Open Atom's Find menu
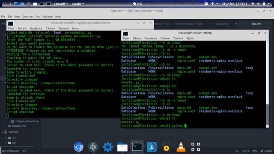274x154 pixels. point(38,17)
